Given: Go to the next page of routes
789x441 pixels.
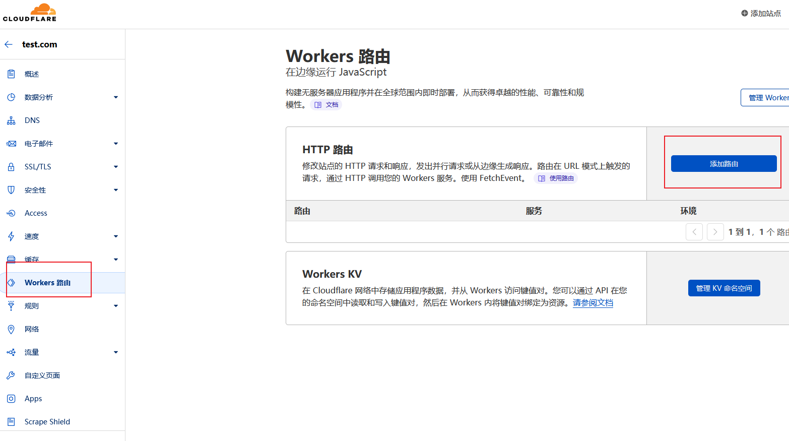Looking at the screenshot, I should pyautogui.click(x=715, y=232).
